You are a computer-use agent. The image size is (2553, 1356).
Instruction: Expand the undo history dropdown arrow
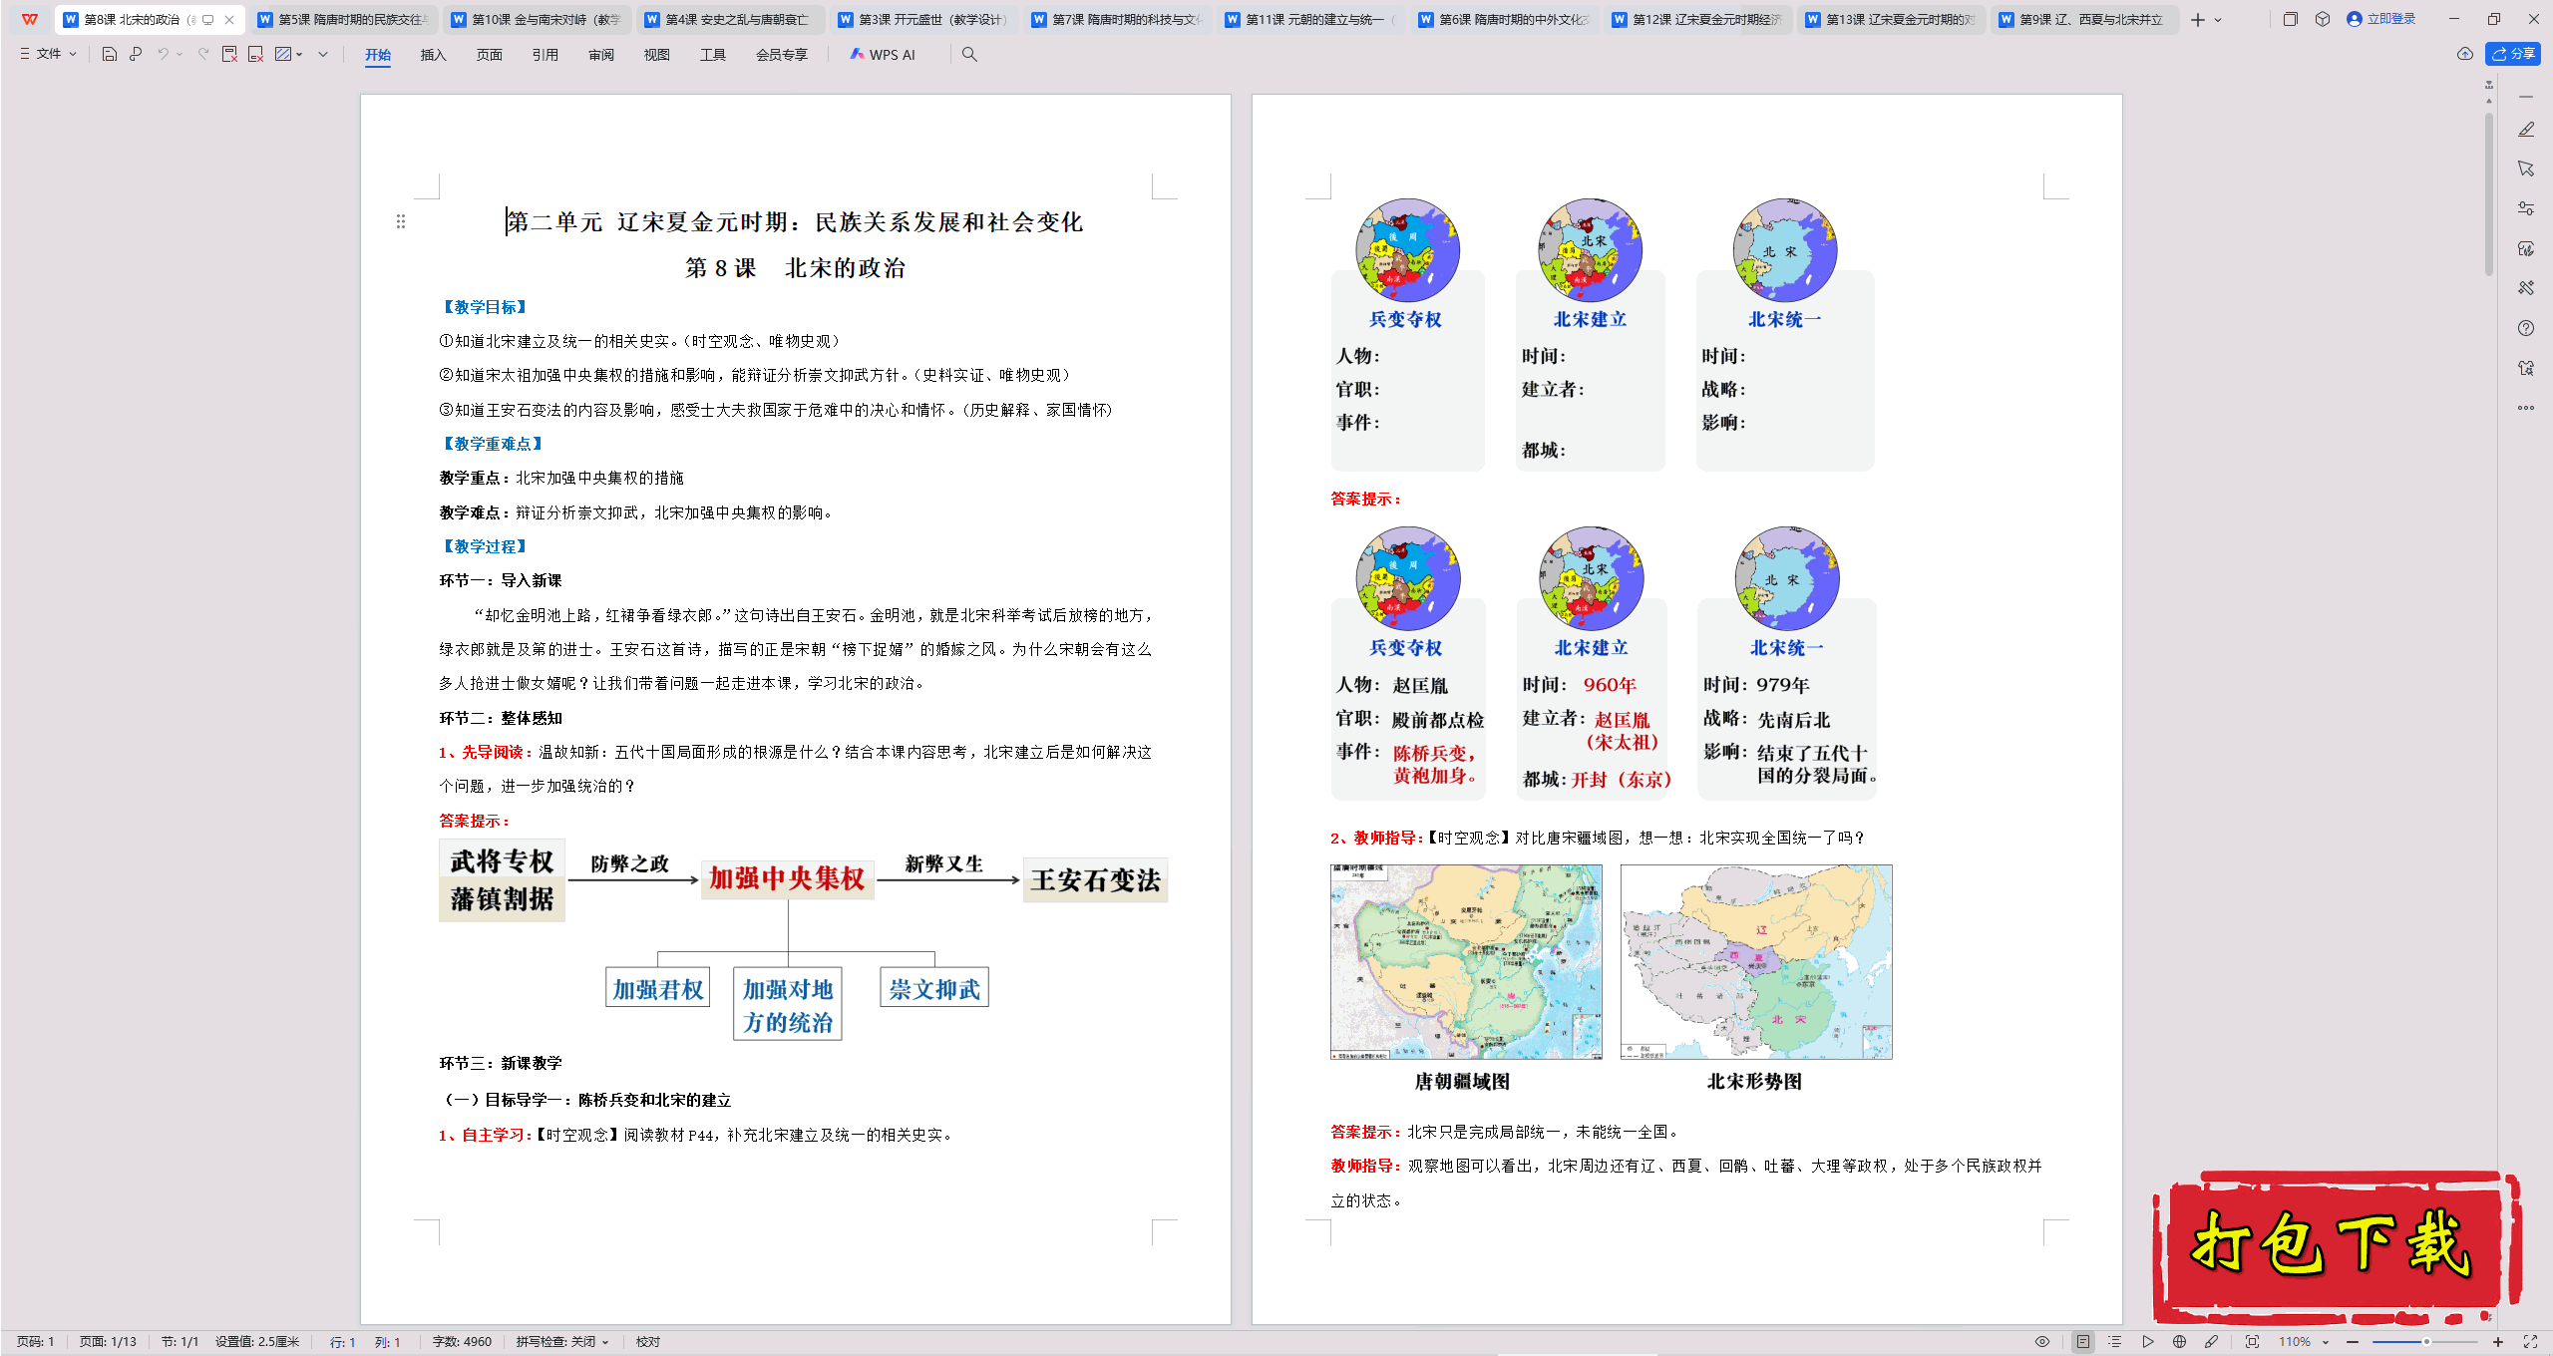[180, 55]
